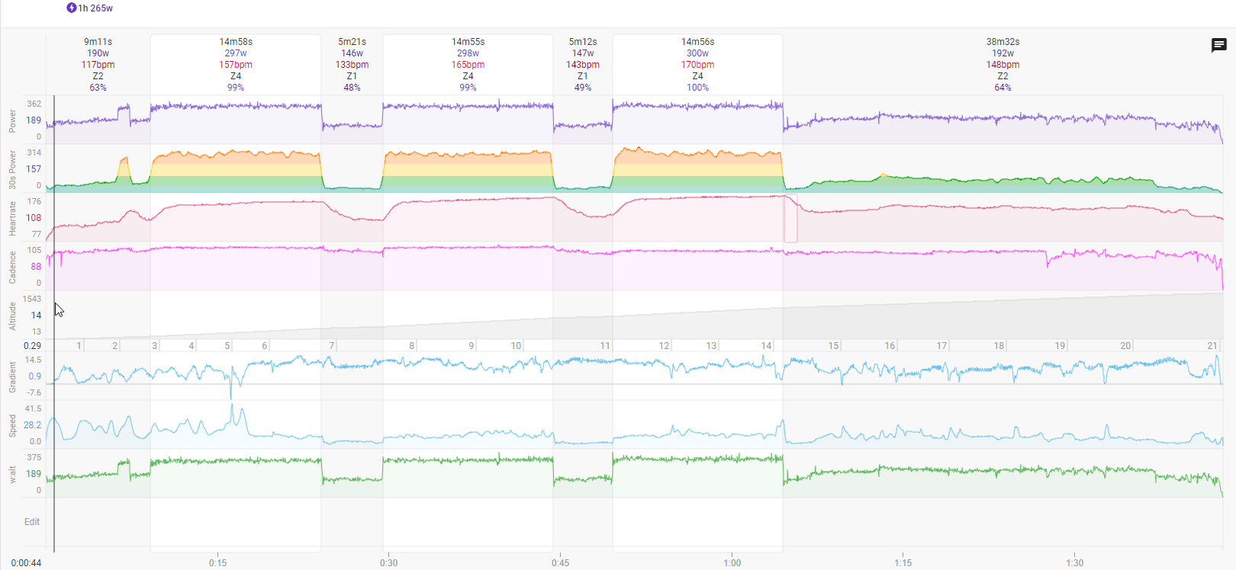Viewport: 1236px width, 570px height.
Task: Click the 0:15 time axis label
Action: coord(217,563)
